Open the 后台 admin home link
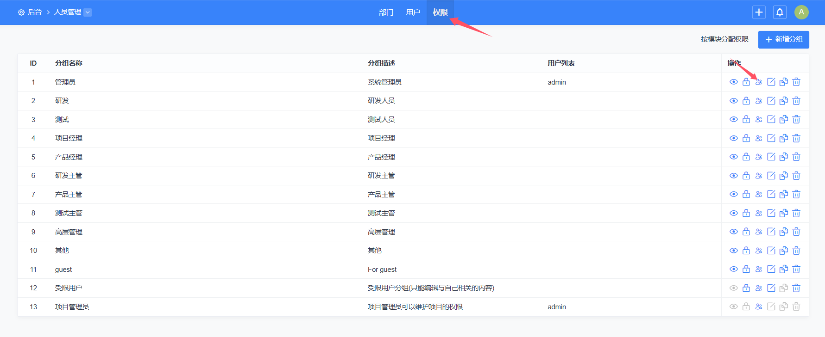Image resolution: width=825 pixels, height=337 pixels. (x=30, y=12)
